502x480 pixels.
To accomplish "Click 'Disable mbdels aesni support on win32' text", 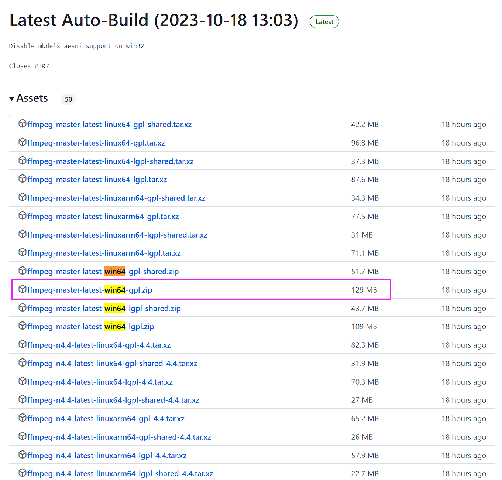I will tap(76, 46).
